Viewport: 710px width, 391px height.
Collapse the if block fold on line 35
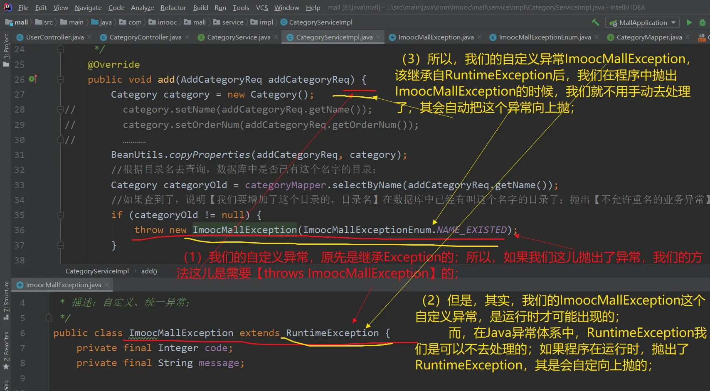61,215
